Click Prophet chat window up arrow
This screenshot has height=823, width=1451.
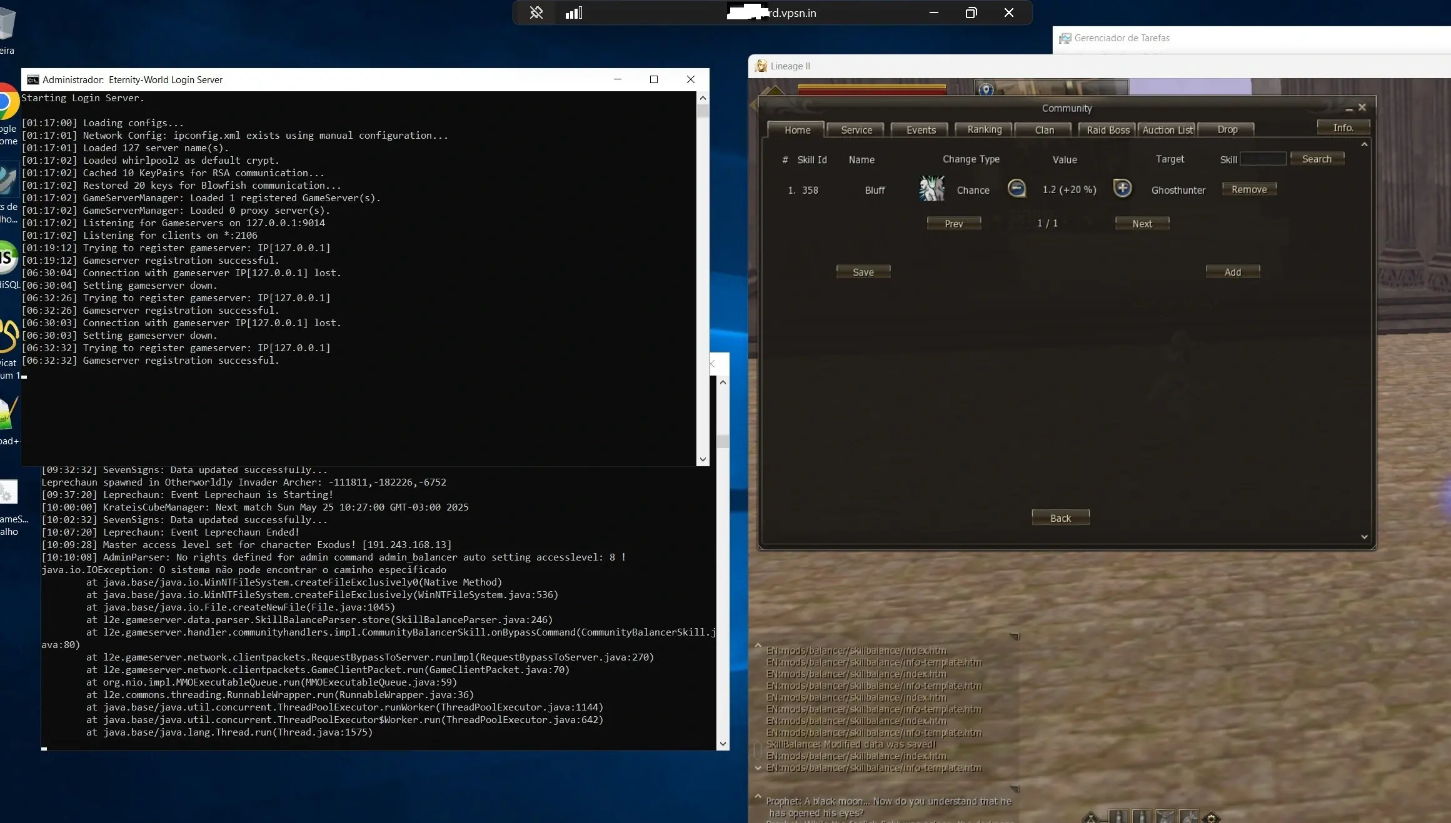coord(758,797)
